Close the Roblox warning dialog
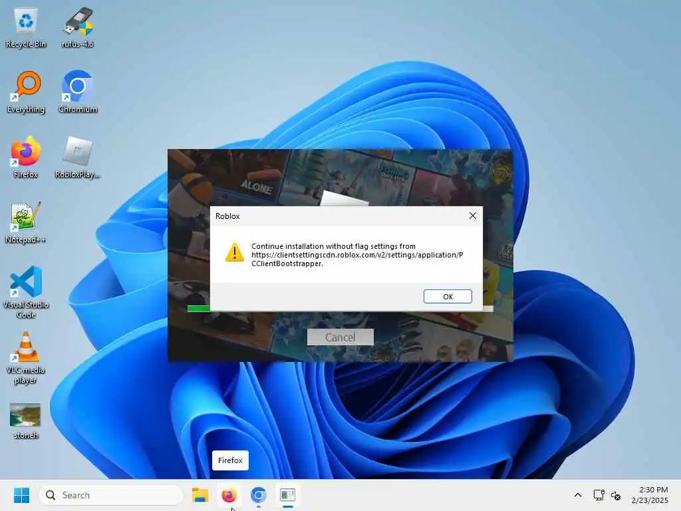 473,216
